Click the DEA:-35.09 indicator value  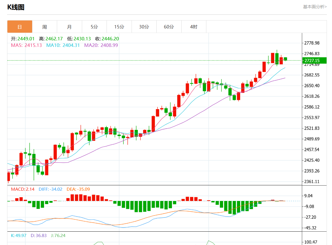pyautogui.click(x=78, y=189)
